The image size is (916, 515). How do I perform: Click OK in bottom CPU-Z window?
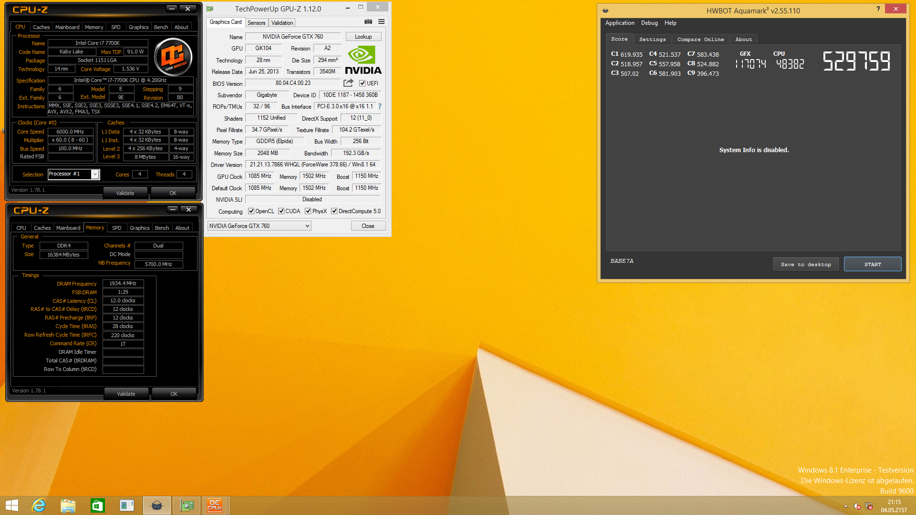(174, 394)
